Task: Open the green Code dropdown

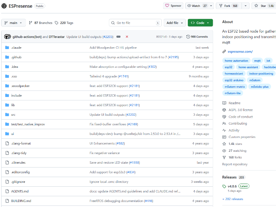Action: point(200,23)
